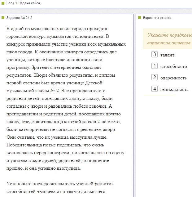Screen dimensions: 192x197
Task: Click the line beginning прошло, и она успешно
Action: (x=44, y=168)
